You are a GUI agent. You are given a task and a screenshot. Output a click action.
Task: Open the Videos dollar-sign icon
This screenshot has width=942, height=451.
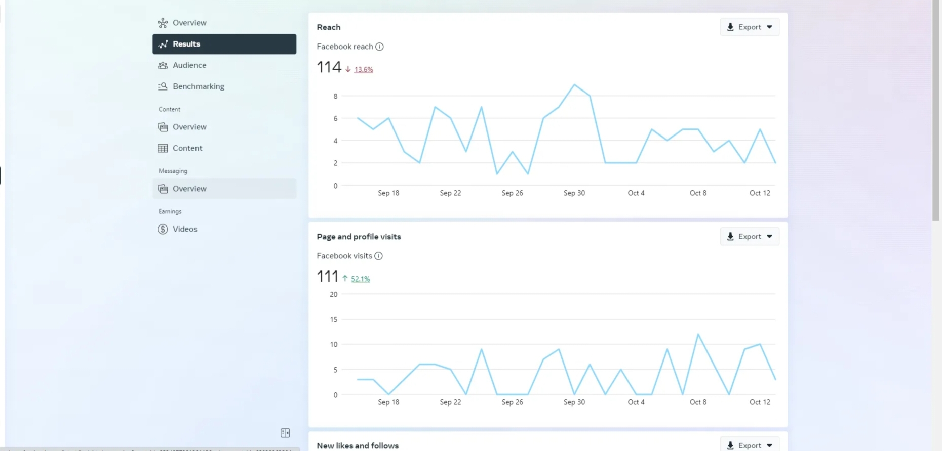click(x=163, y=229)
